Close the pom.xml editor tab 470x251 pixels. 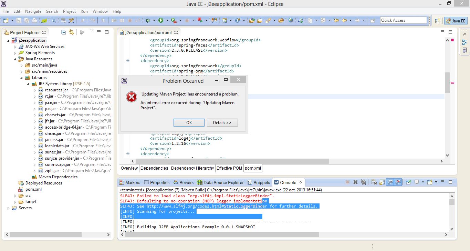(176, 33)
